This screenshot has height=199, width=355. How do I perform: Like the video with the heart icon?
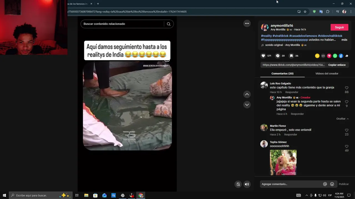(263, 56)
